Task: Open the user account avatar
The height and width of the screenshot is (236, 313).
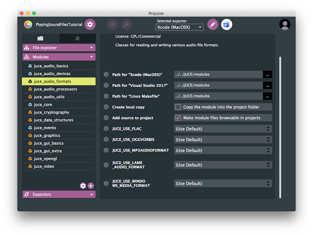Action: [x=285, y=24]
